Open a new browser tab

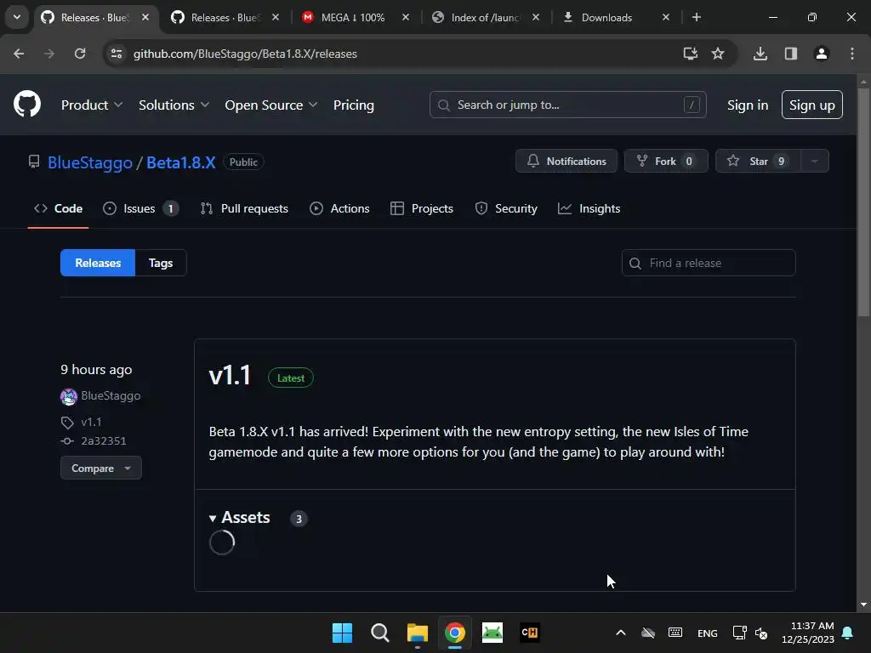tap(696, 17)
